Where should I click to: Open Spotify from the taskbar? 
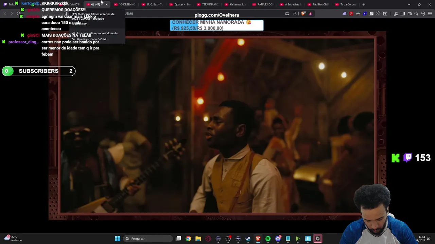pyautogui.click(x=268, y=239)
